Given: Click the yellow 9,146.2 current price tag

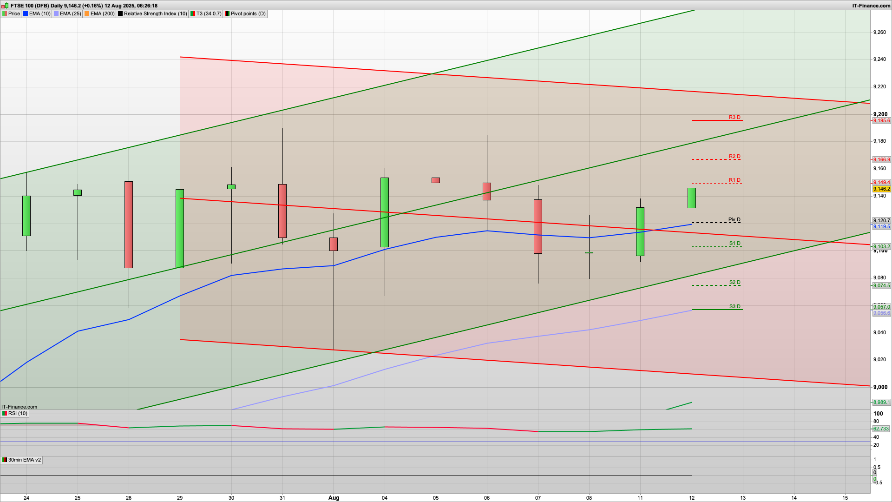Looking at the screenshot, I should pyautogui.click(x=881, y=189).
